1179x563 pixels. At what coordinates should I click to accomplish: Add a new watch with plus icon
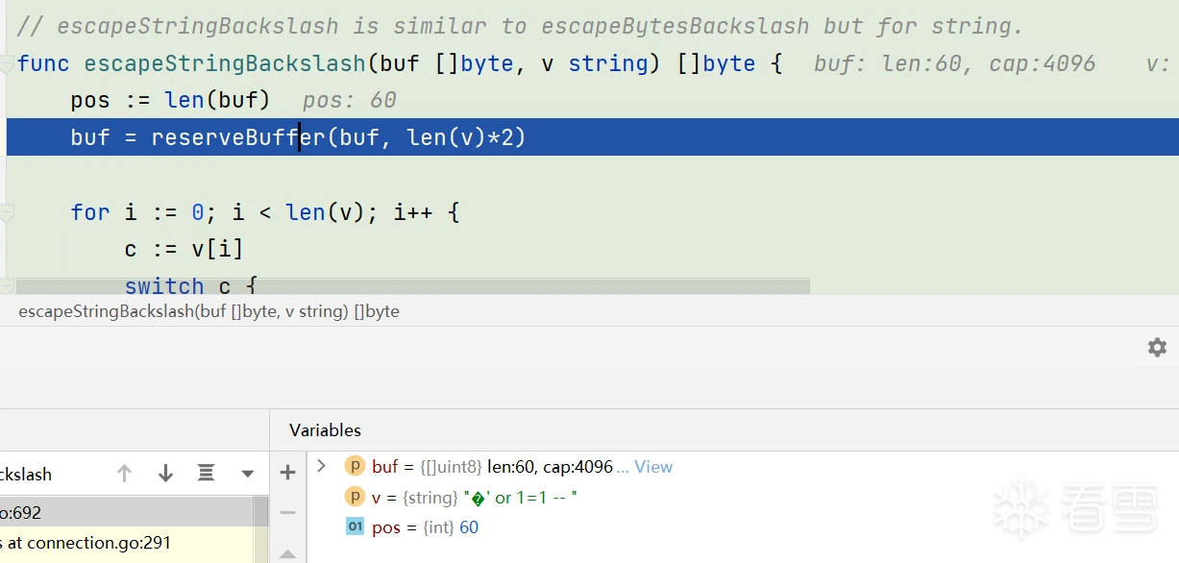(287, 472)
